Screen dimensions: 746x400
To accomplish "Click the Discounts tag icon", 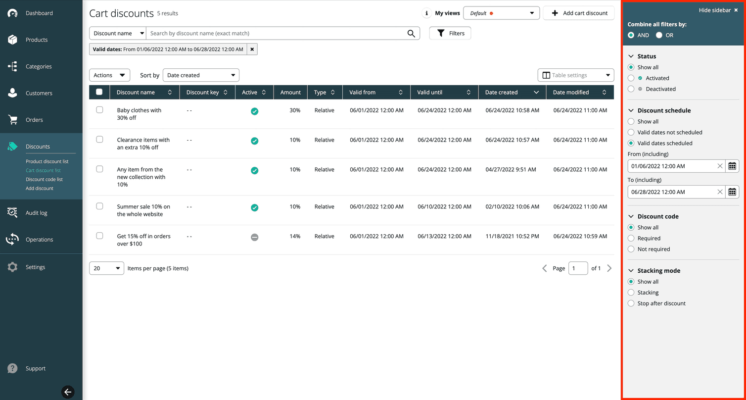I will click(12, 146).
